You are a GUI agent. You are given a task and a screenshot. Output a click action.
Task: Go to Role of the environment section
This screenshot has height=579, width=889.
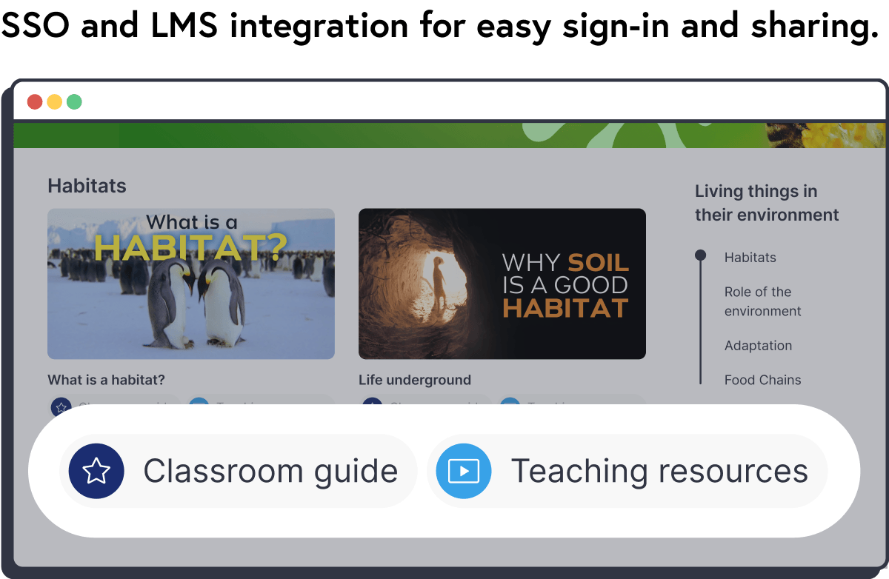click(x=763, y=301)
